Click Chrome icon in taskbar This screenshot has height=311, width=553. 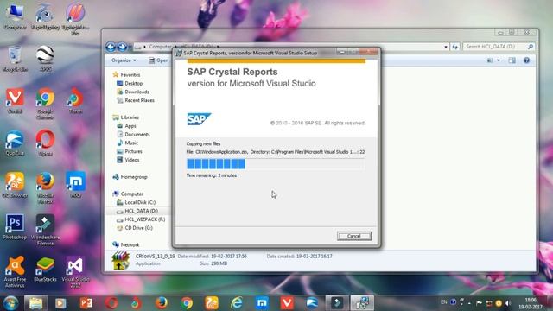pos(187,303)
